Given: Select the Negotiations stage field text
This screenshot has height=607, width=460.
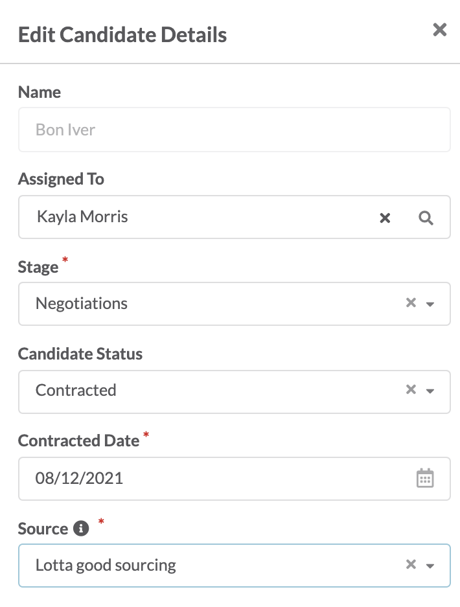Looking at the screenshot, I should 82,303.
